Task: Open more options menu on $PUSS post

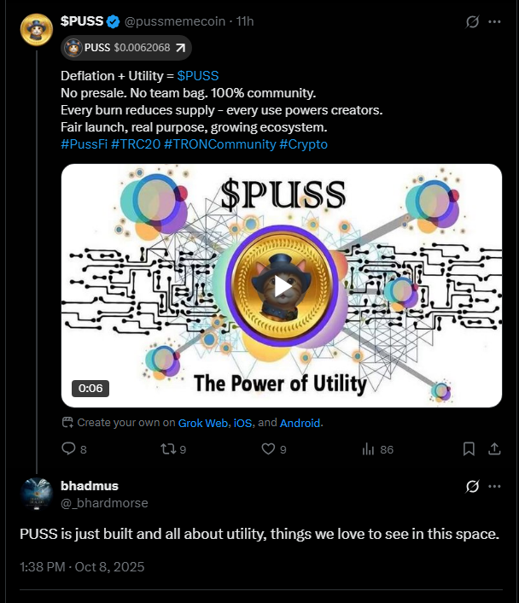Action: (494, 21)
